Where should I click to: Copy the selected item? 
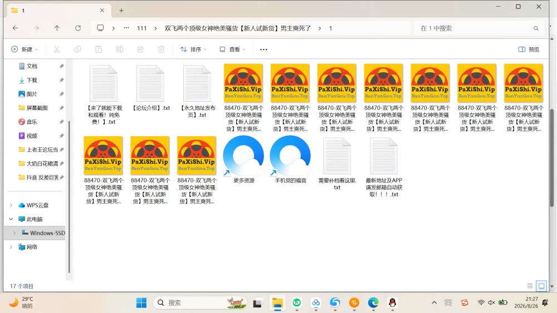(77, 49)
